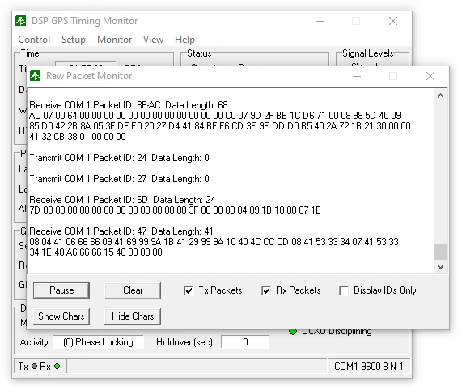
Task: Click the Activity field showing Phase Locking
Action: click(98, 342)
